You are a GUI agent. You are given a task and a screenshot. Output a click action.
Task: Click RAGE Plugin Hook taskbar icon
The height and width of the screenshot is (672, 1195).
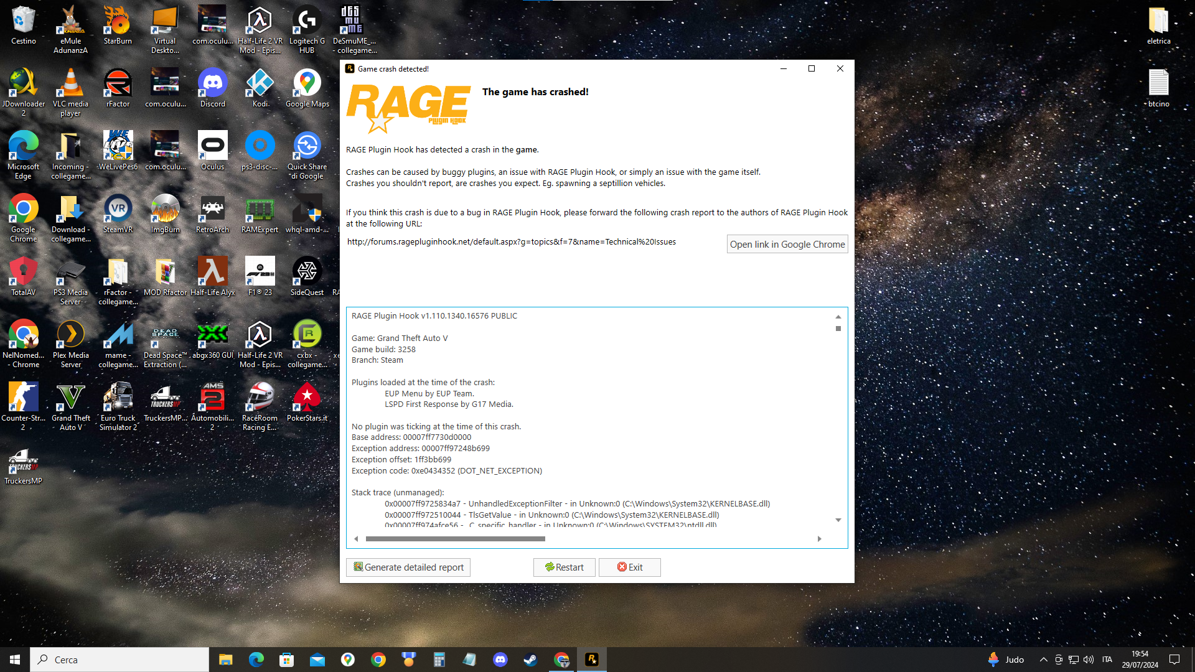pyautogui.click(x=591, y=660)
